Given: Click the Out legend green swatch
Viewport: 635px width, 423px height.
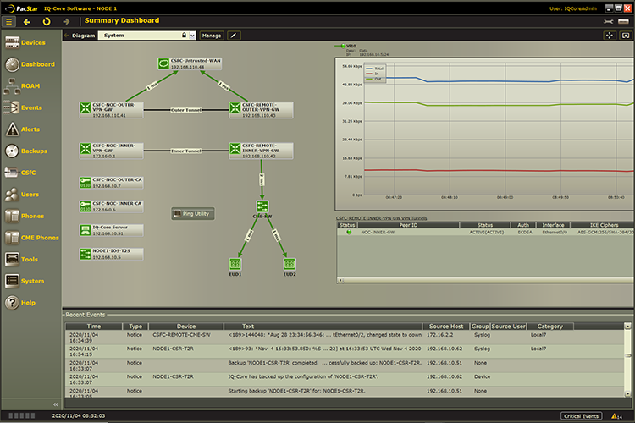Looking at the screenshot, I should click(369, 79).
